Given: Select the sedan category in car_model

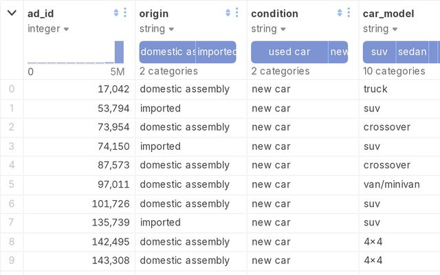Looking at the screenshot, I should tap(412, 52).
